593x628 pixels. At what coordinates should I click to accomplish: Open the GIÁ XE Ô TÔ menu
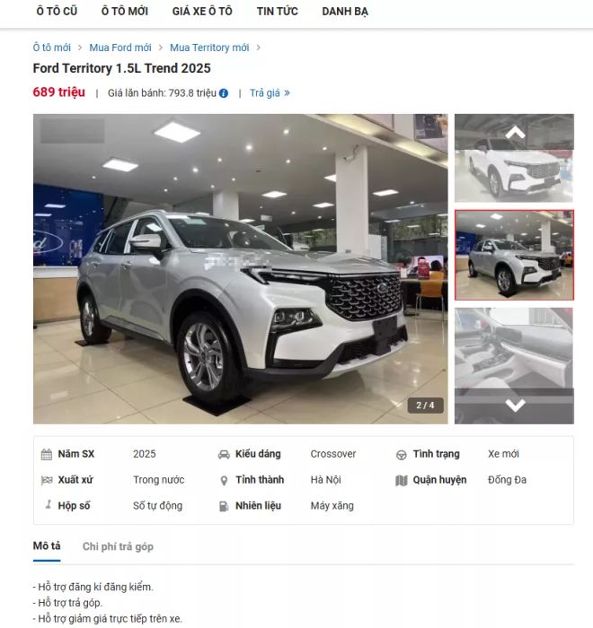[202, 12]
